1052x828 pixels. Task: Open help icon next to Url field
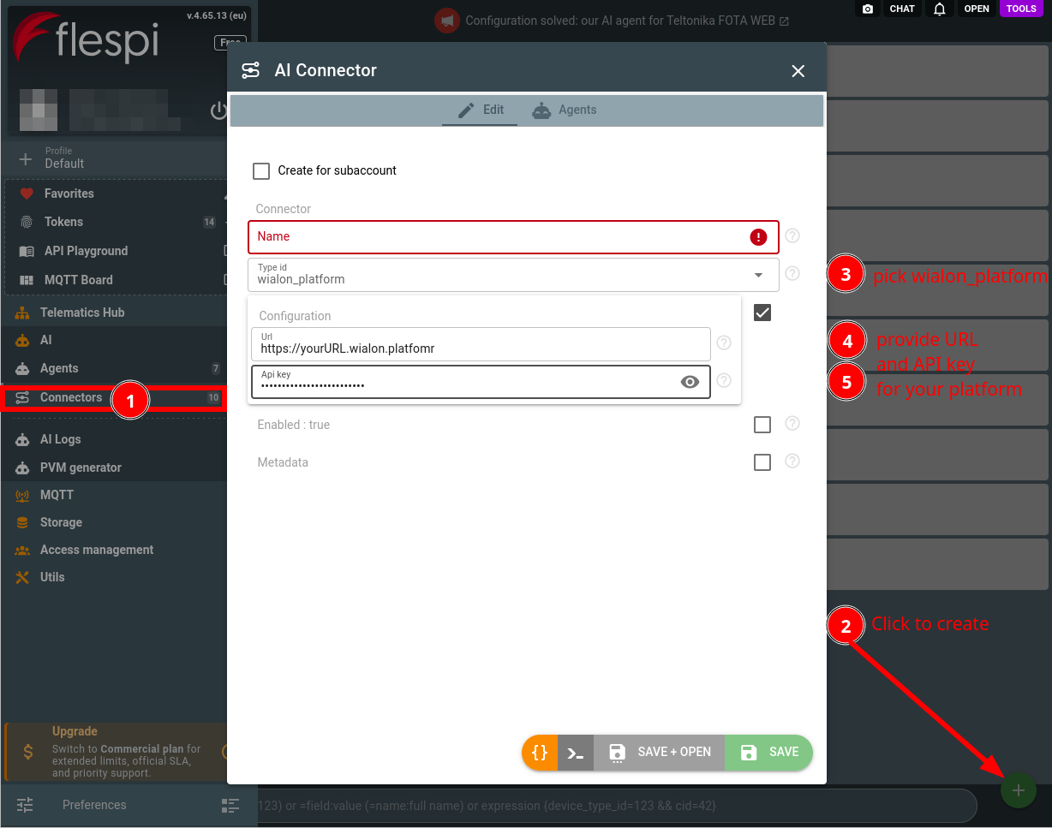point(724,343)
